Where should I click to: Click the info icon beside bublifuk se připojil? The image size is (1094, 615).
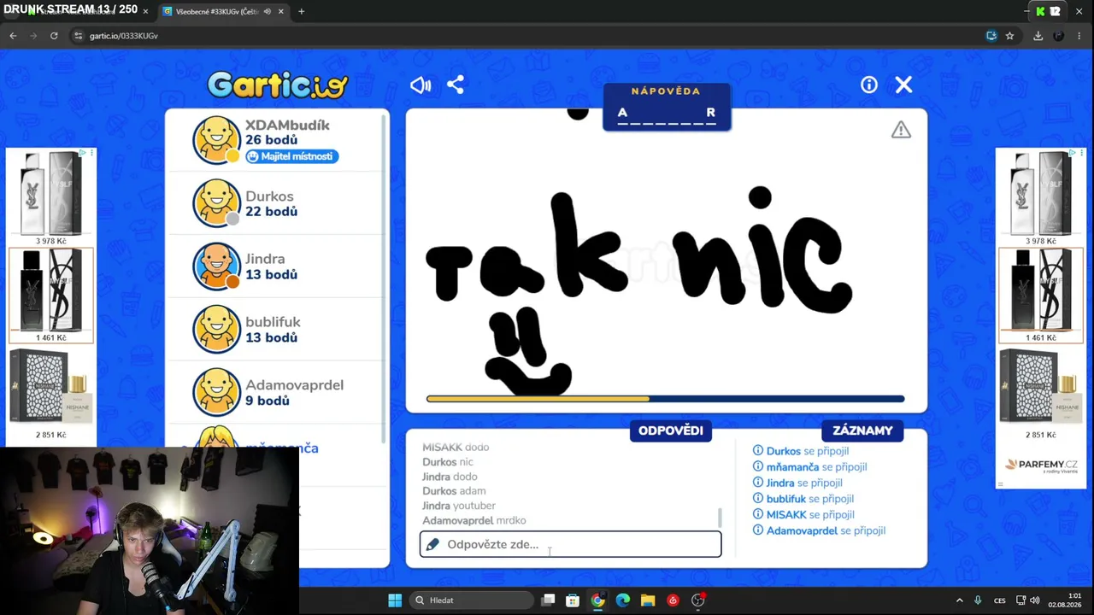758,498
